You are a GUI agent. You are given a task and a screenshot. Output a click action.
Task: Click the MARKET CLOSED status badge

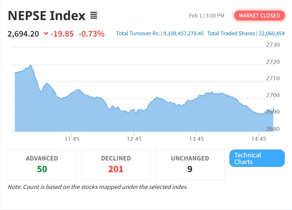point(259,16)
